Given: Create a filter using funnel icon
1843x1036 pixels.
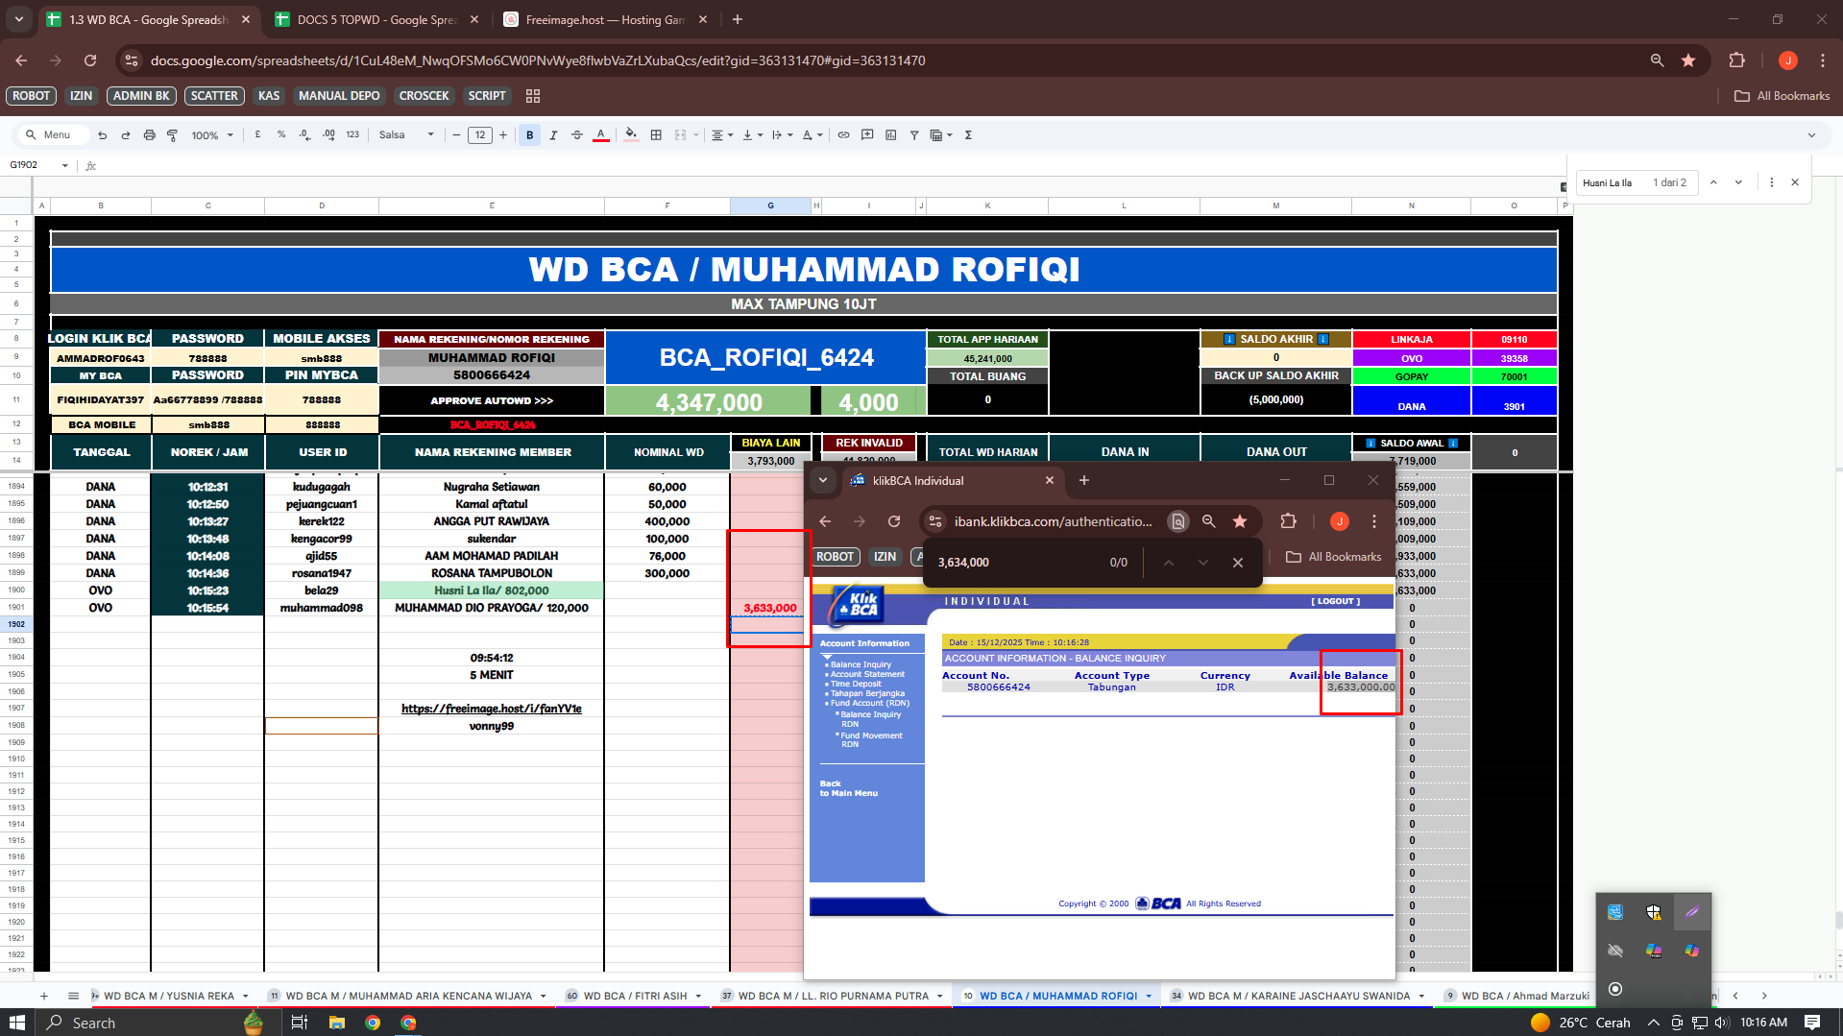Looking at the screenshot, I should click(914, 135).
